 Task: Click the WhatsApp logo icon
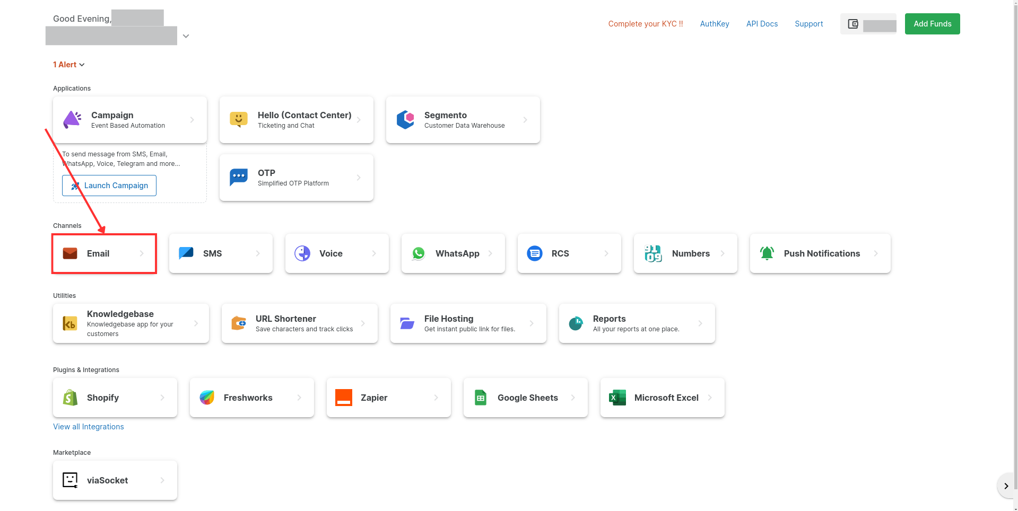[x=419, y=253]
